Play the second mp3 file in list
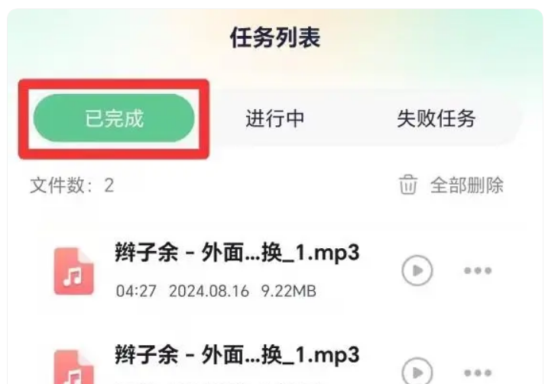 pos(417,371)
